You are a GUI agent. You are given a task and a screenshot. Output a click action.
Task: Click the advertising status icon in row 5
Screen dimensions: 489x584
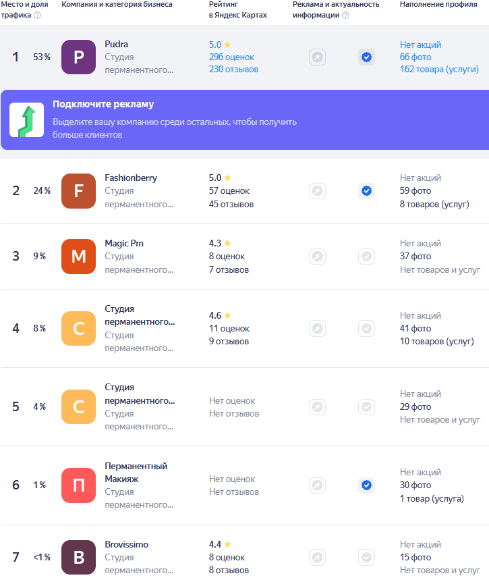click(x=317, y=406)
